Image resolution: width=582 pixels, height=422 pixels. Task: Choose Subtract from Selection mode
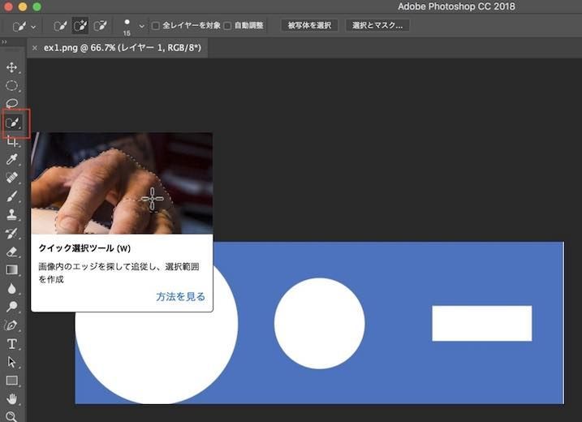pyautogui.click(x=100, y=26)
